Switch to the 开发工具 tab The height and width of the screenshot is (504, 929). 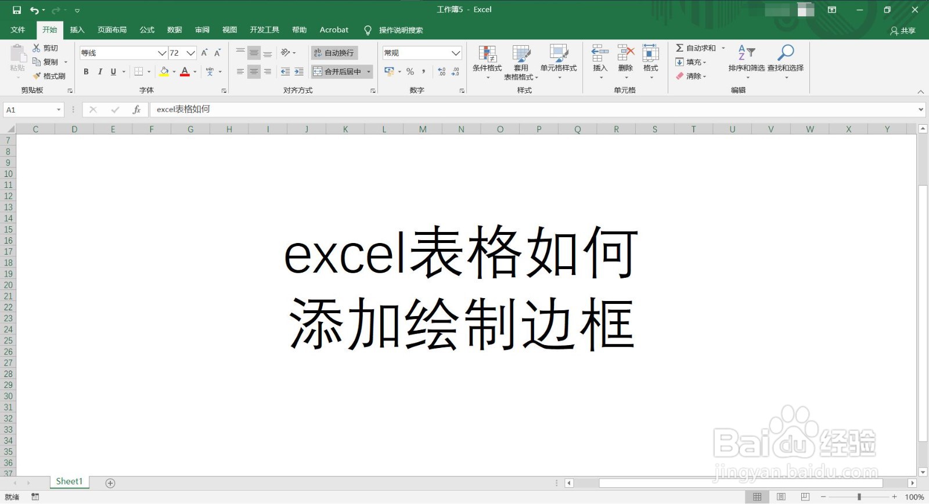point(265,30)
